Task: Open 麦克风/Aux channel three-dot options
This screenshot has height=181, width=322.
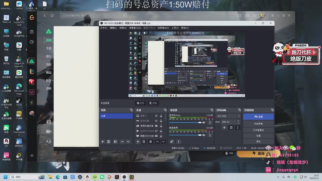Action: (x=210, y=123)
